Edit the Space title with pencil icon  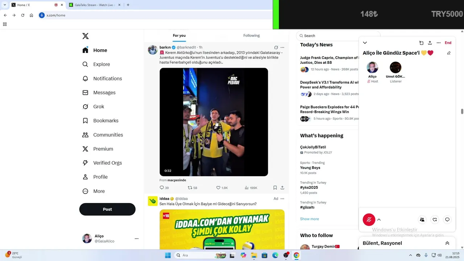tap(449, 53)
